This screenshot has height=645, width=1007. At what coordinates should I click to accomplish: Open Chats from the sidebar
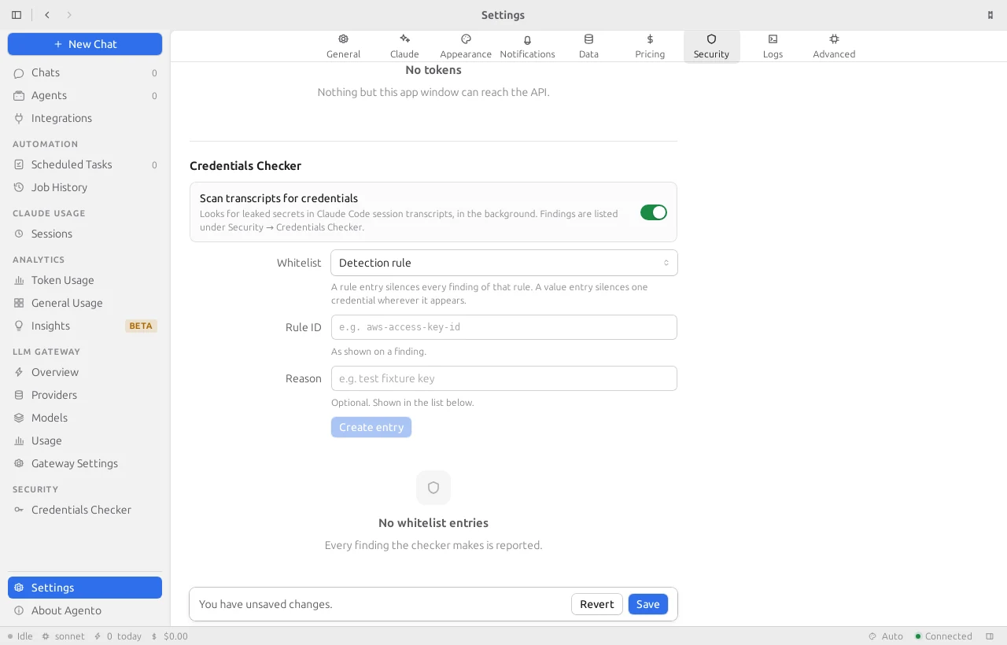point(85,72)
